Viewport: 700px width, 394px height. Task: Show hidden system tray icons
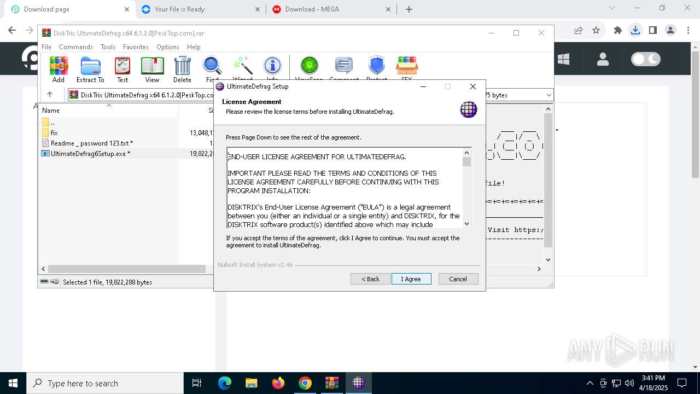(x=590, y=383)
